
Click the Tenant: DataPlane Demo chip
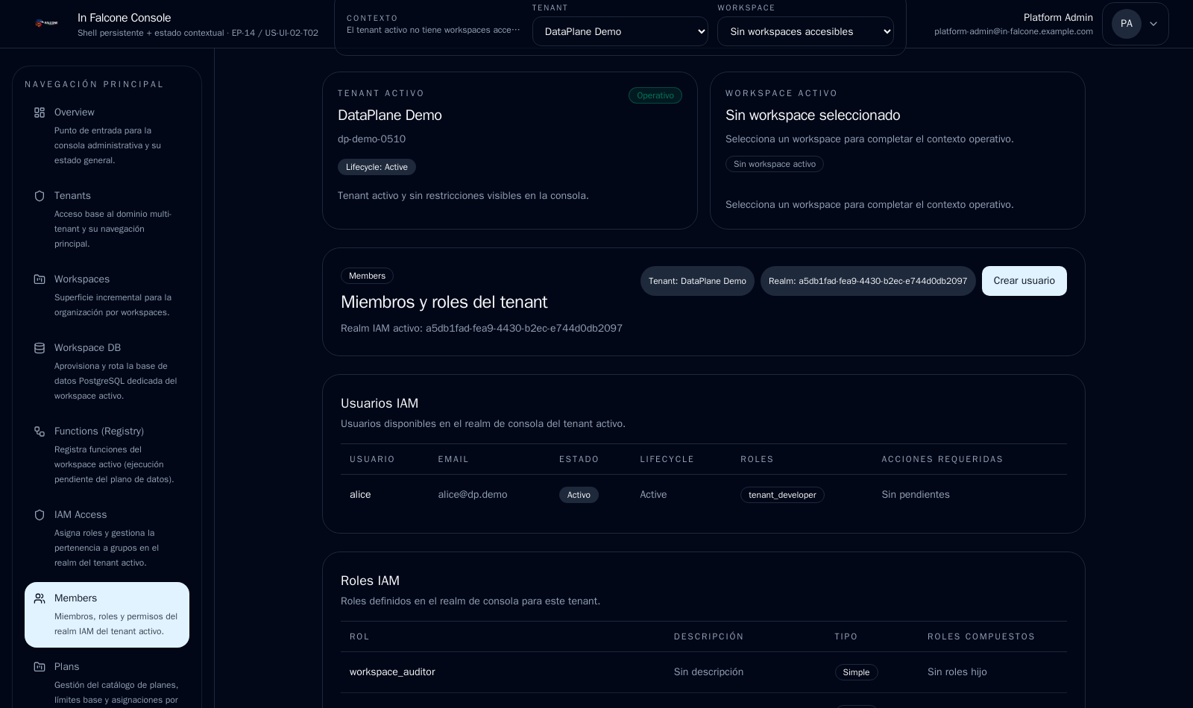click(697, 281)
